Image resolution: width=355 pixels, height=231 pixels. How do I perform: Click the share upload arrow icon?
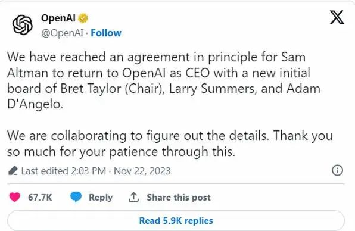(x=133, y=197)
